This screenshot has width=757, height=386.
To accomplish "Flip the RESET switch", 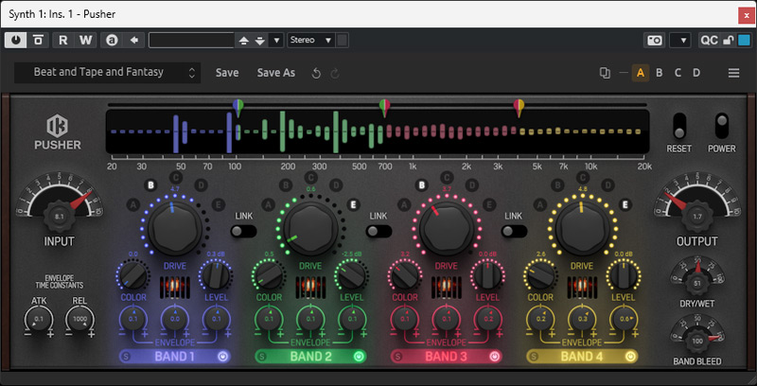I will click(x=679, y=127).
